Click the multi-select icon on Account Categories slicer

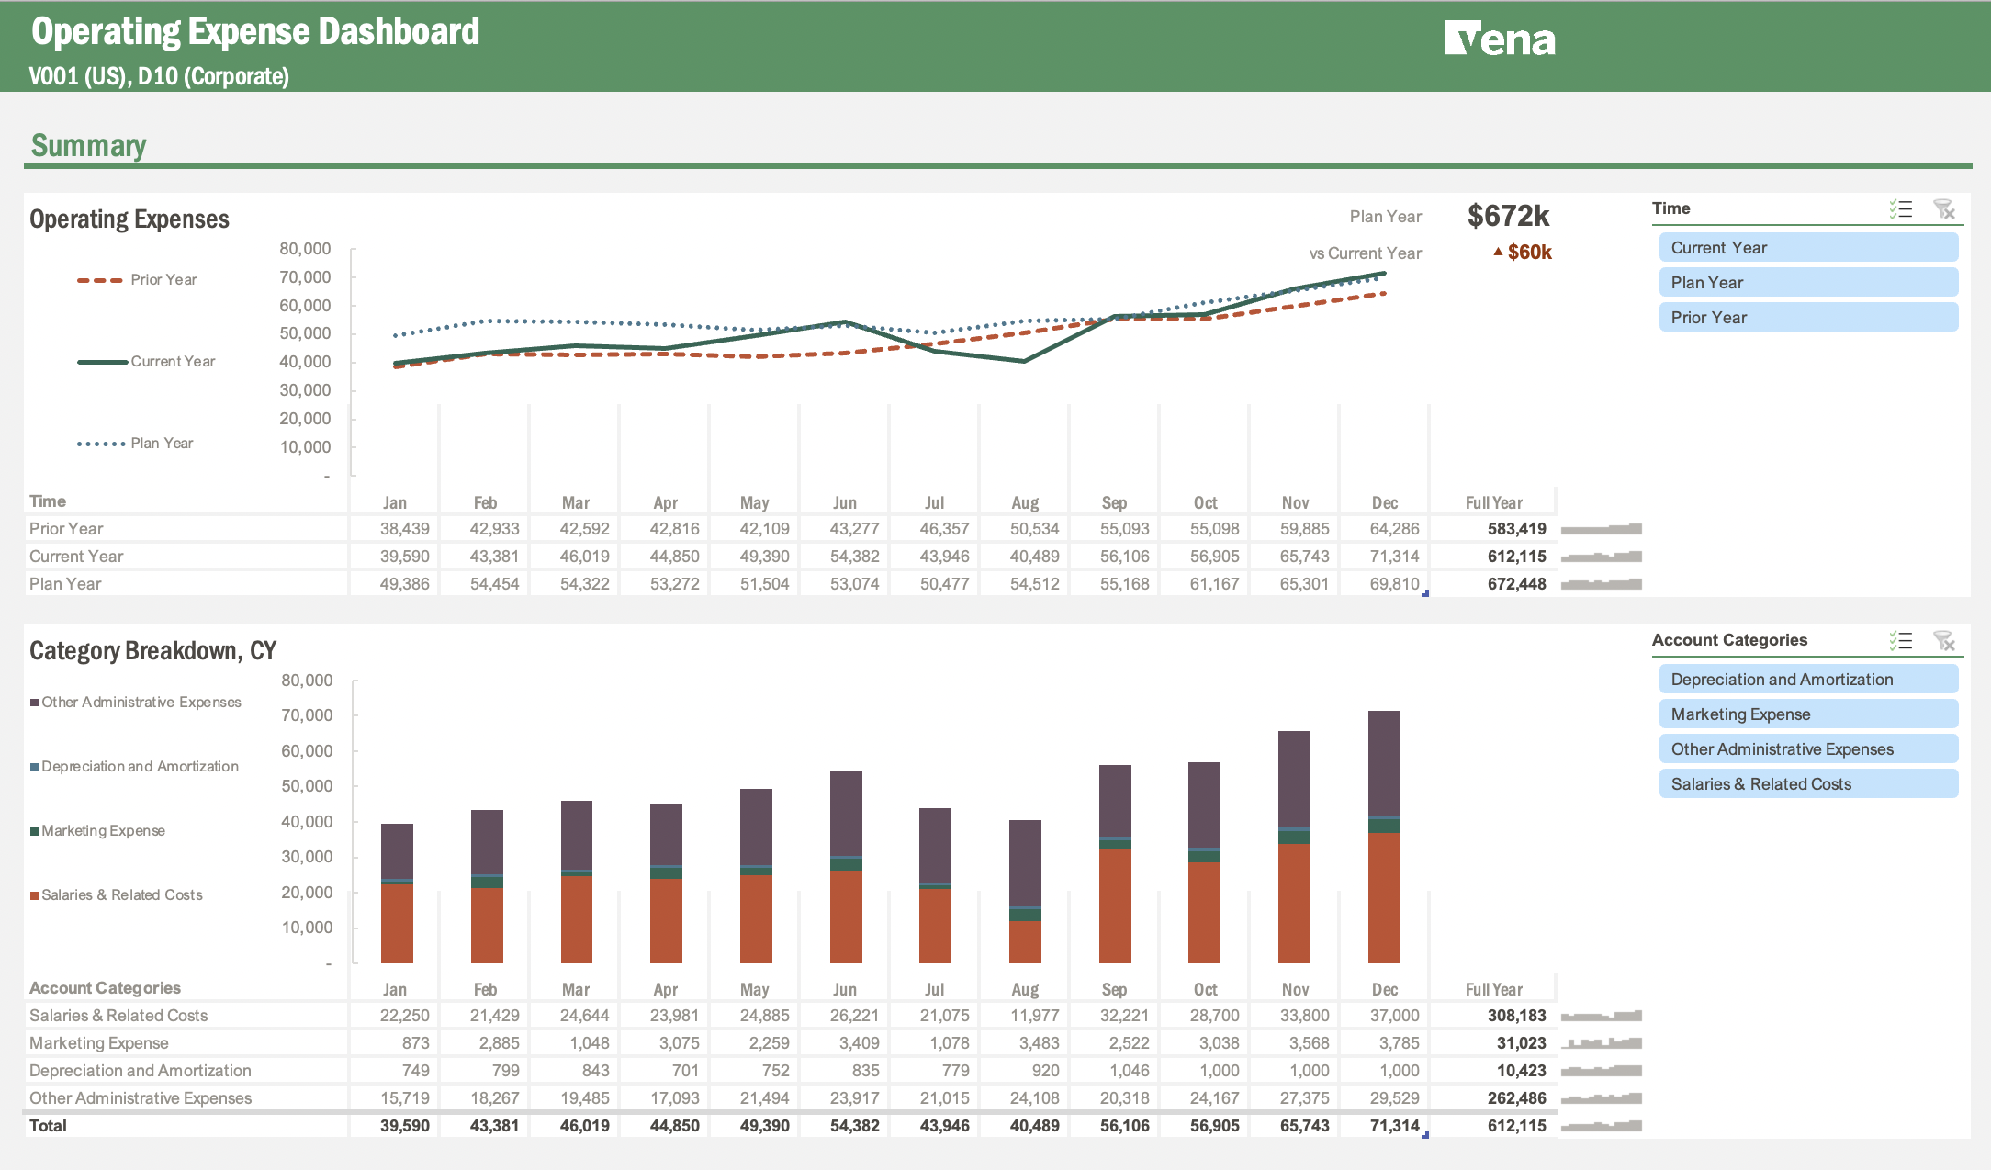pos(1899,641)
